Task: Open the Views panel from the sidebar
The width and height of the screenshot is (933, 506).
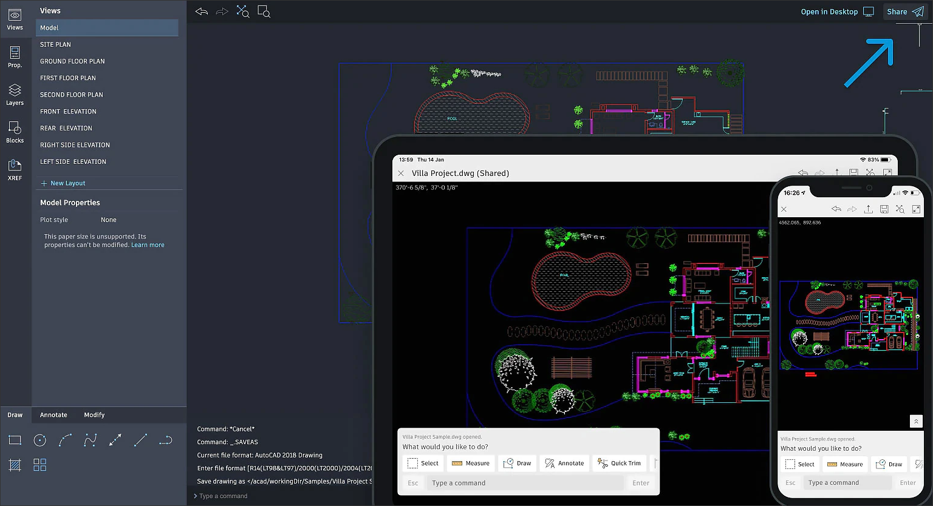Action: click(15, 19)
